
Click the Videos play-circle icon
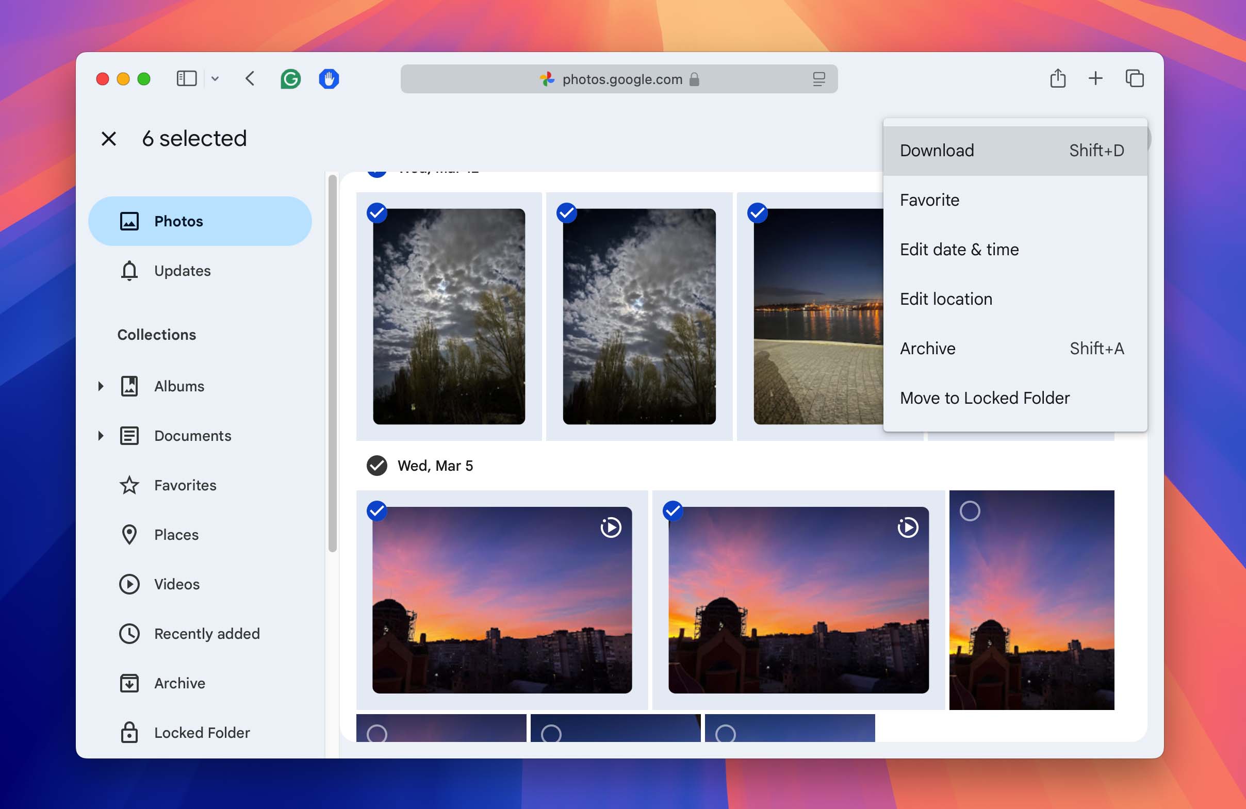[x=129, y=584]
